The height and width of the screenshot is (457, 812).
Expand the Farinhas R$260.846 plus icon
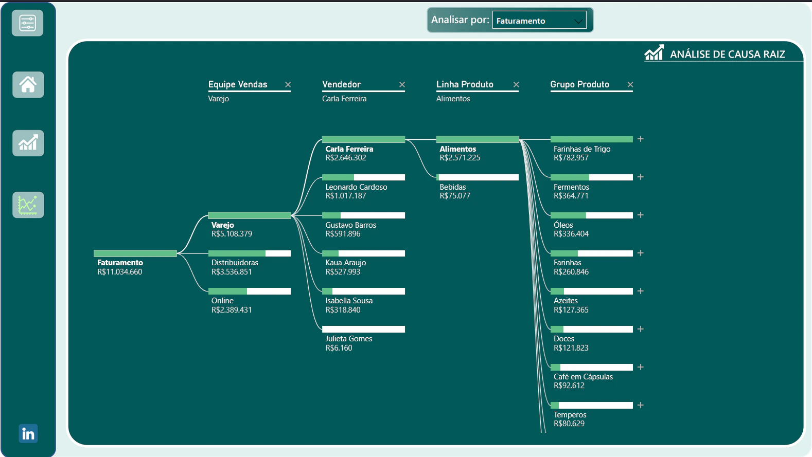641,253
